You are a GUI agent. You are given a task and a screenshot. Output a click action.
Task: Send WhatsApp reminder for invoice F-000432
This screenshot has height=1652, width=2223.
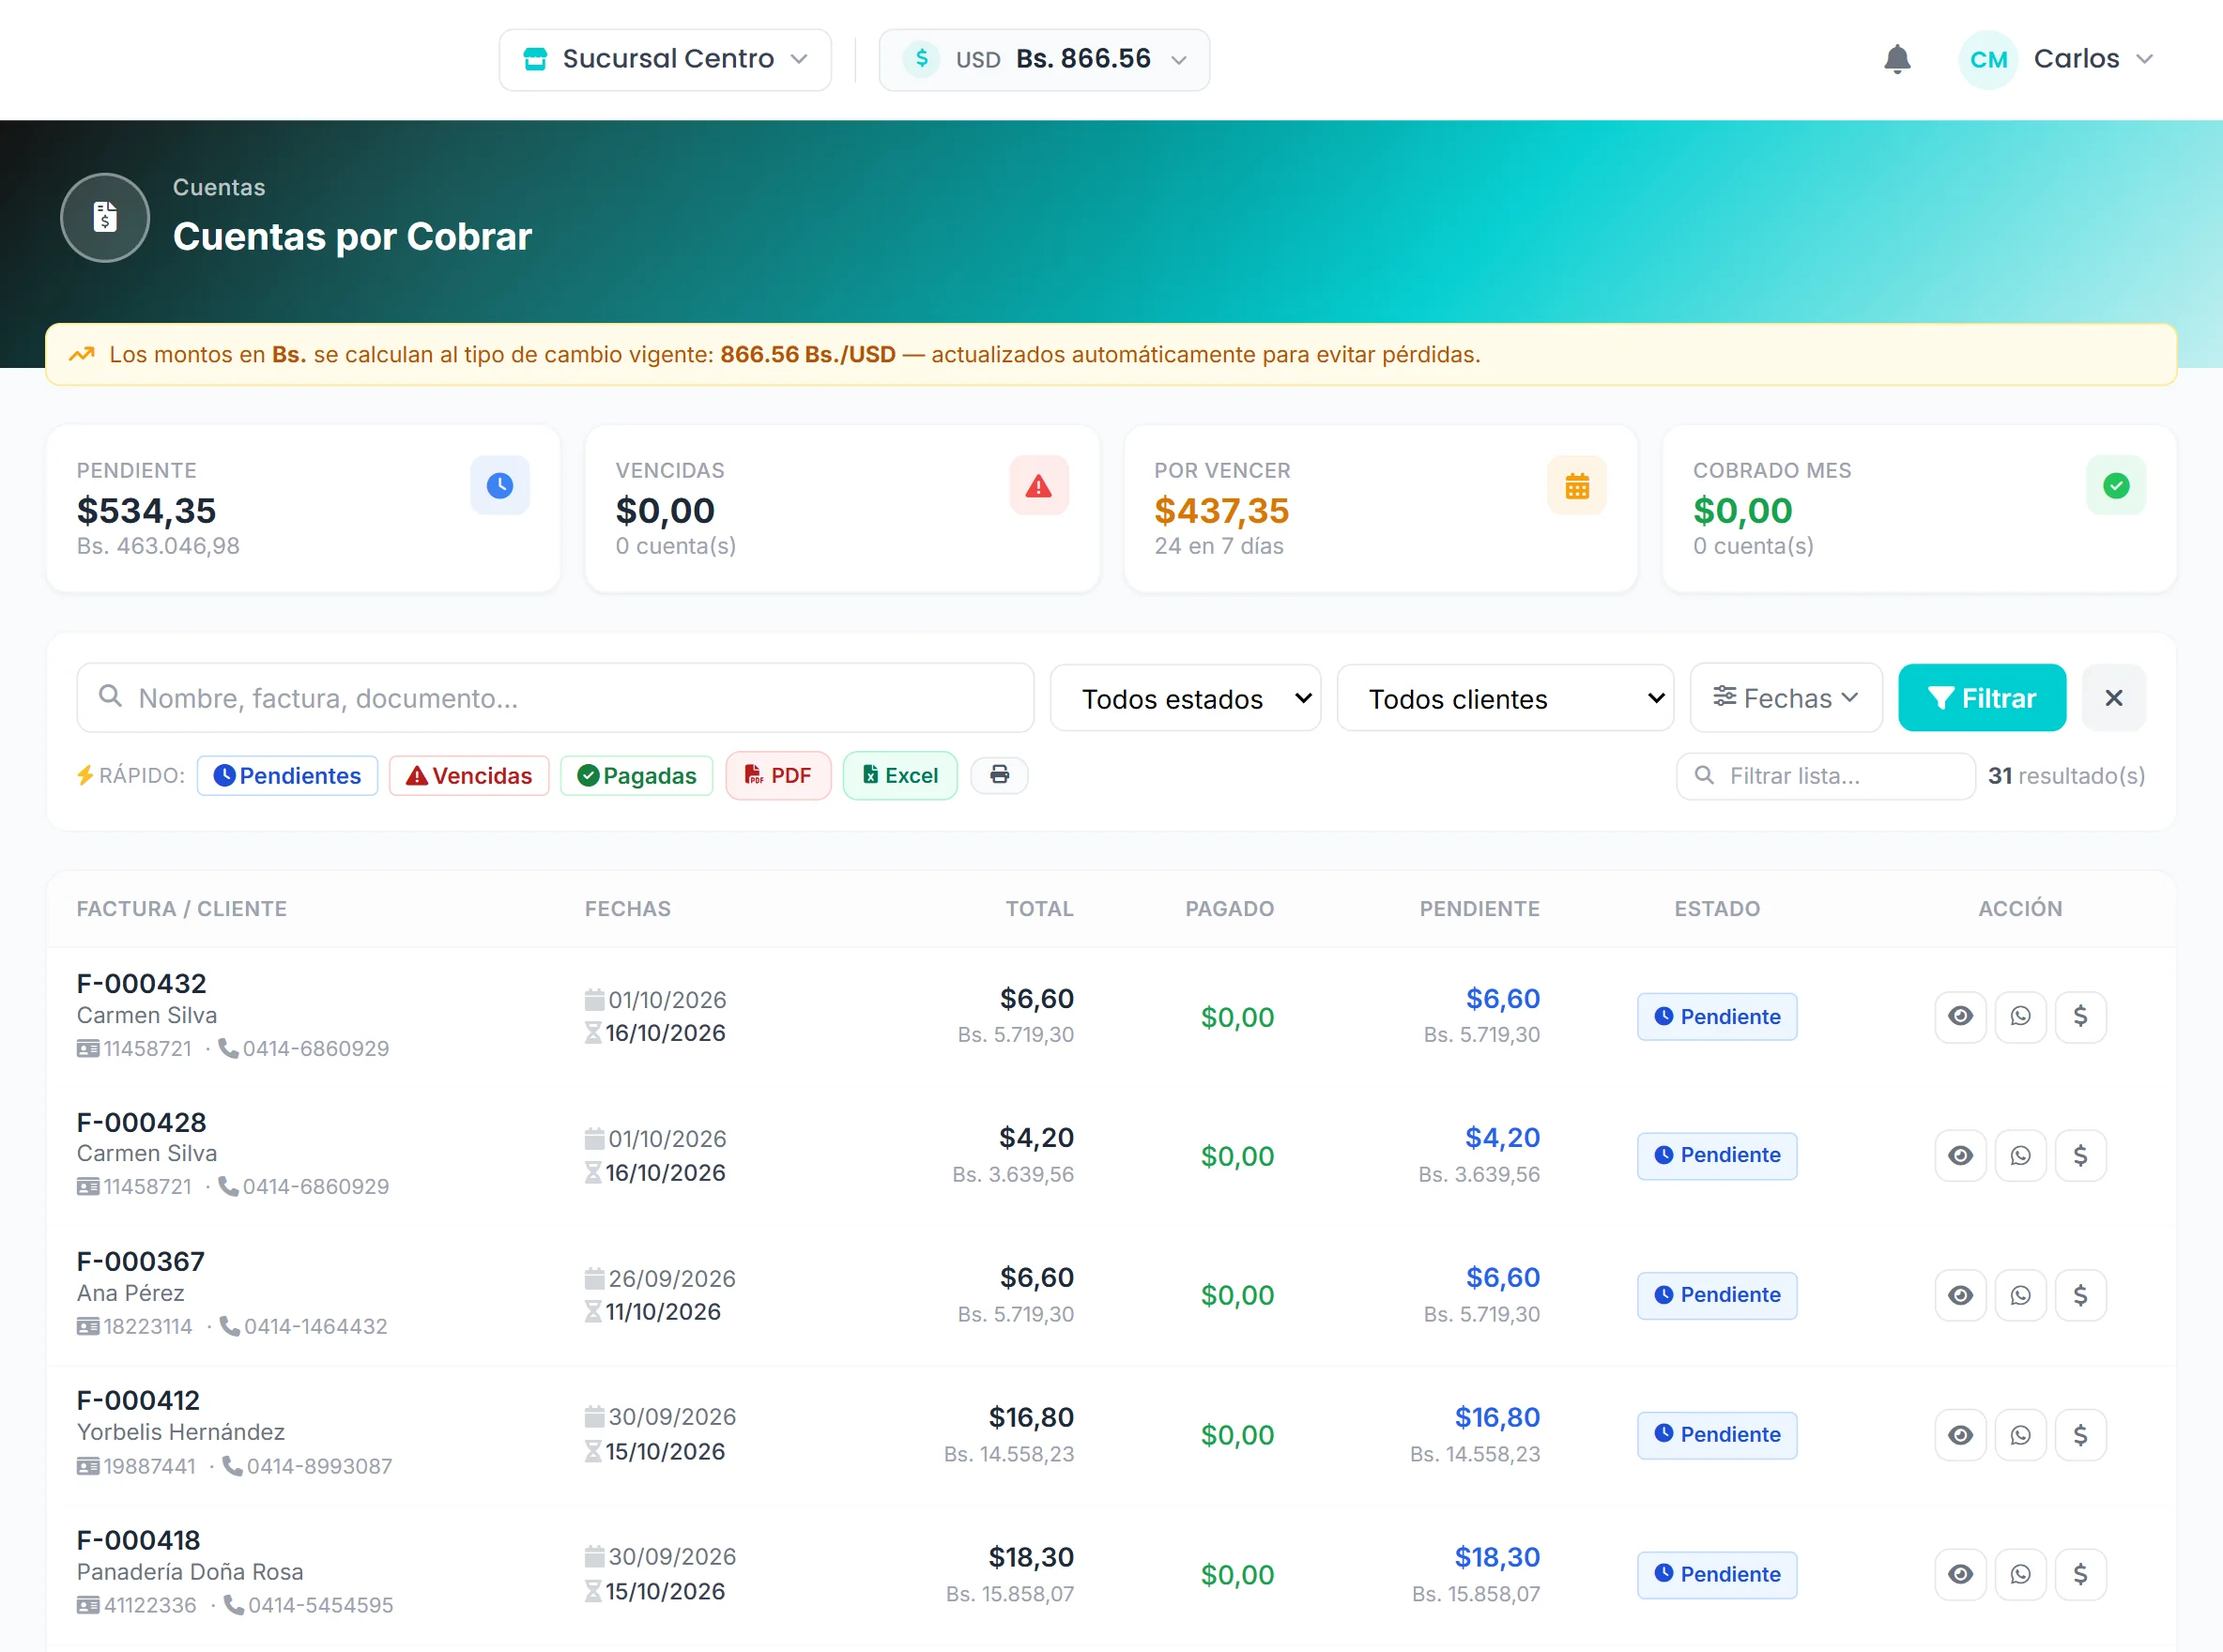(2020, 1016)
